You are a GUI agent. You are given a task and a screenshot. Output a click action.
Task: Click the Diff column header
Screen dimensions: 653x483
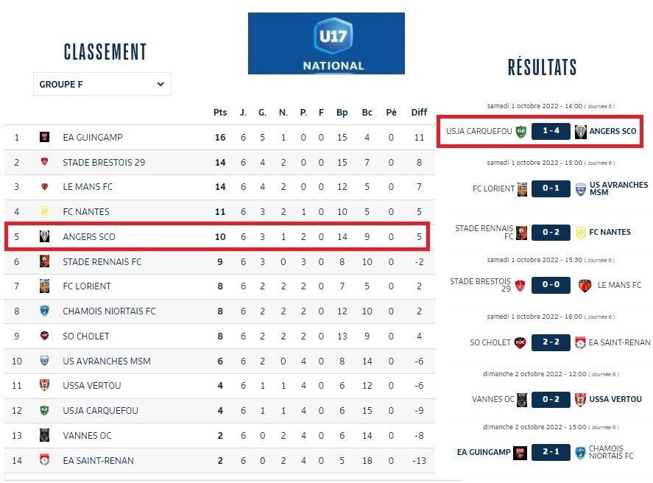pos(419,113)
